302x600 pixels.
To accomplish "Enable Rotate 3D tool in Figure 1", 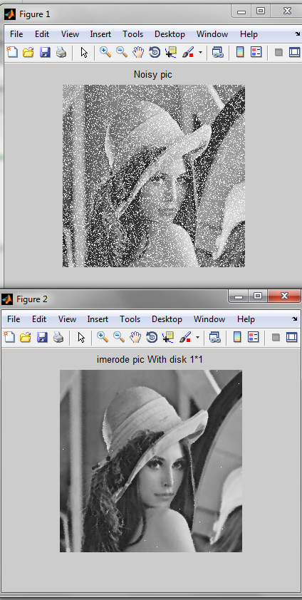I will click(155, 52).
